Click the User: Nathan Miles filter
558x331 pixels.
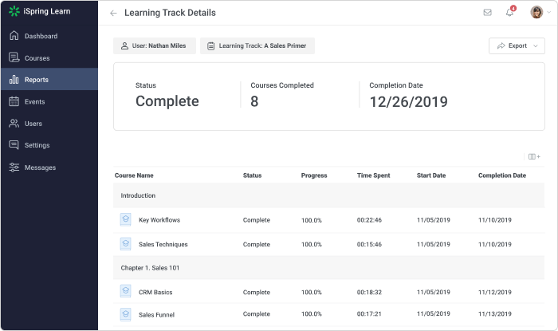click(155, 46)
